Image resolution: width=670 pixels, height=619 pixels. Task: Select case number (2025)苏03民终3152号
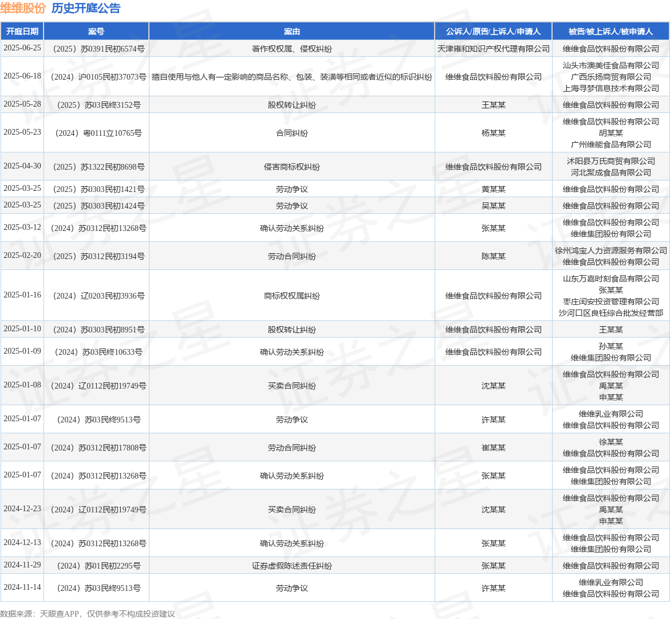pyautogui.click(x=97, y=105)
